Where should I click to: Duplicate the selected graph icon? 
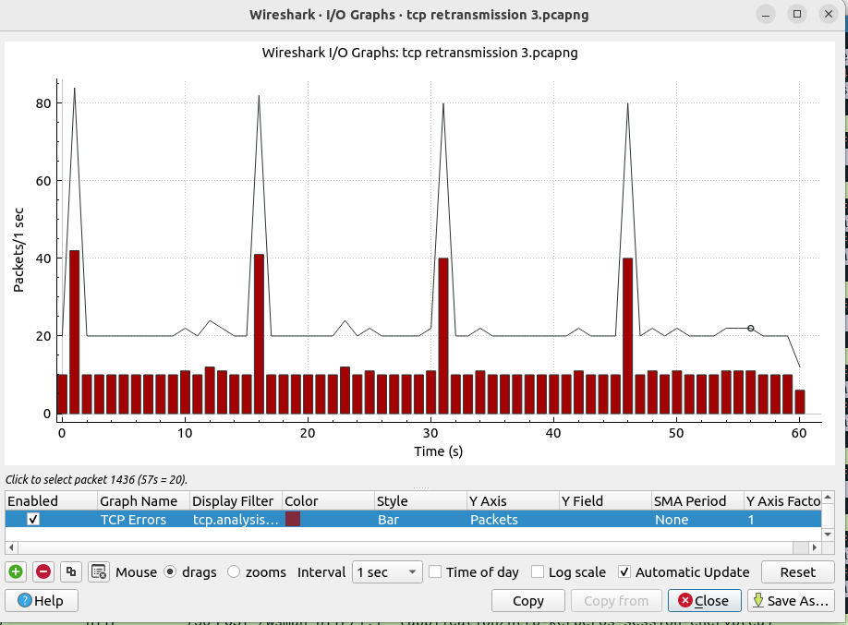(71, 572)
